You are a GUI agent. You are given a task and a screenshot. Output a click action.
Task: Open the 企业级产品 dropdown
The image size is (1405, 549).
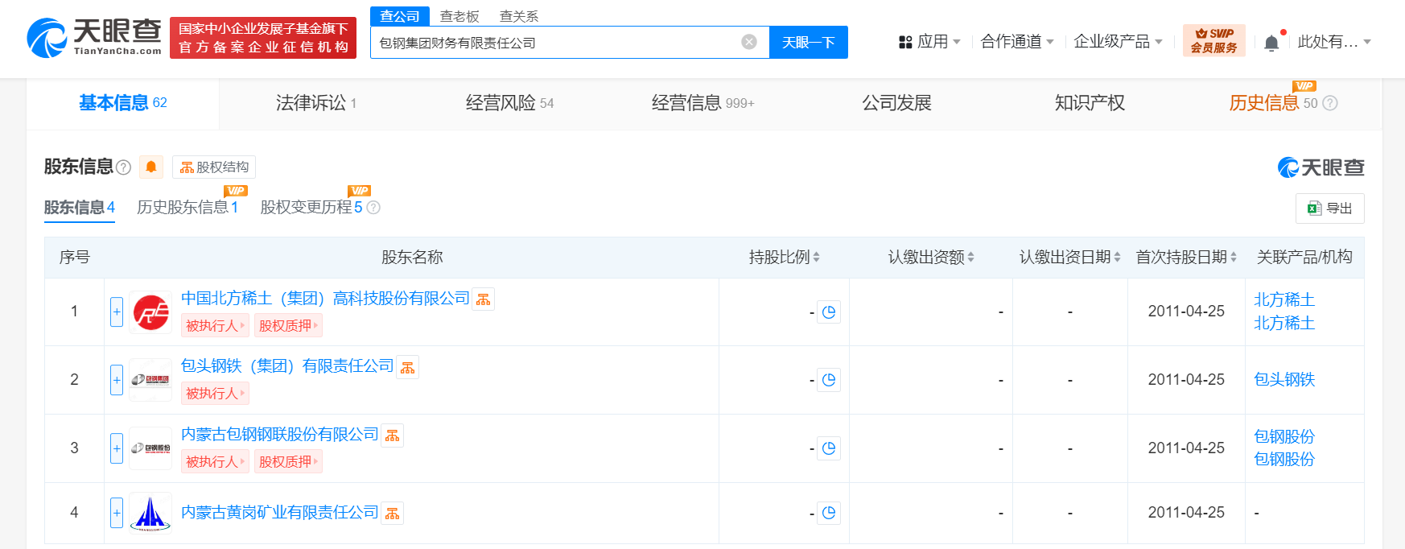(x=1118, y=42)
